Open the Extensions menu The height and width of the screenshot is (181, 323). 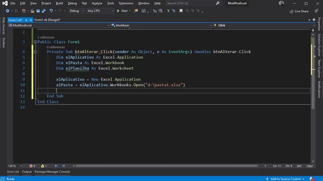pyautogui.click(x=126, y=4)
